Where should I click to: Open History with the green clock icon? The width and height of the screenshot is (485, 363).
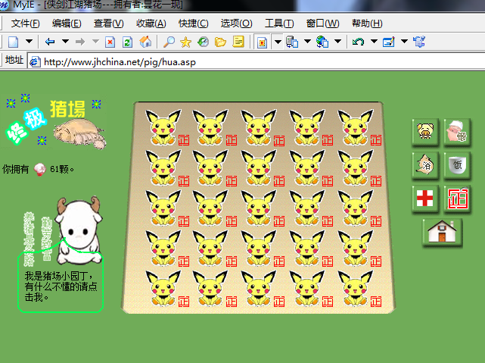(x=204, y=42)
